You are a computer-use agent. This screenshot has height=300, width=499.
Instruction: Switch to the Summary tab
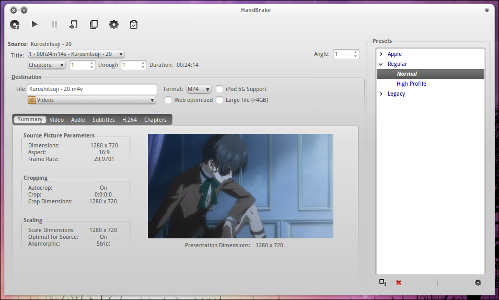click(30, 120)
